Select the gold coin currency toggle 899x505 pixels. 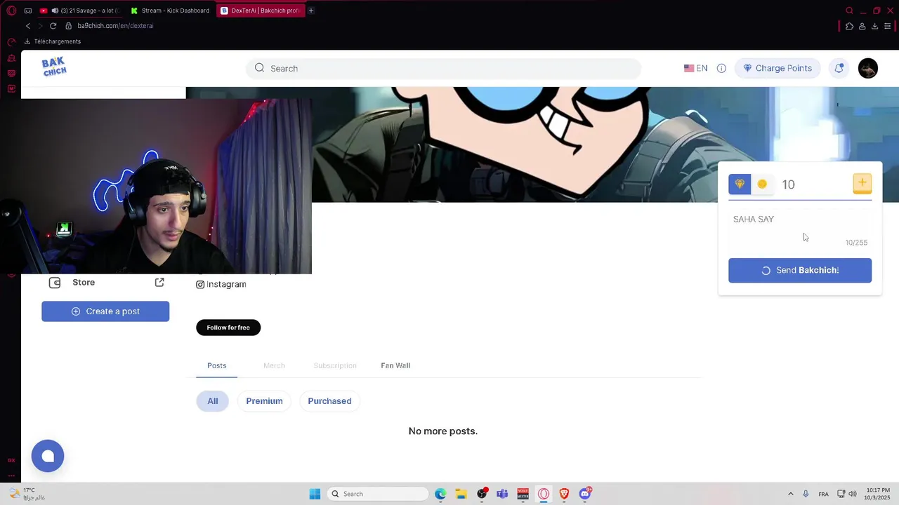(762, 184)
